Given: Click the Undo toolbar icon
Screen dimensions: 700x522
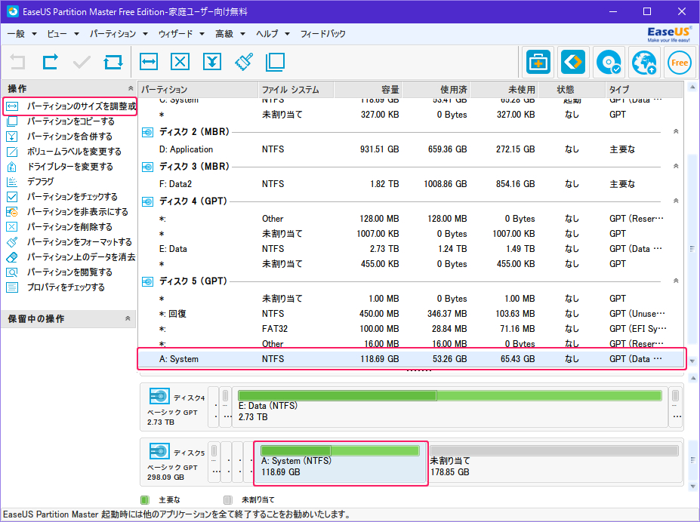Looking at the screenshot, I should pyautogui.click(x=18, y=62).
